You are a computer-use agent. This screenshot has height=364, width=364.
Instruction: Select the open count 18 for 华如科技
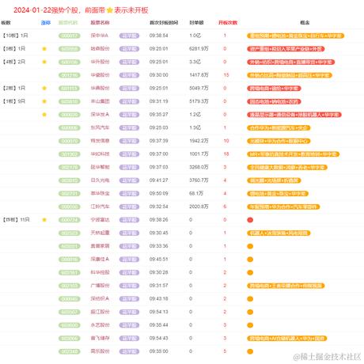click(226, 154)
